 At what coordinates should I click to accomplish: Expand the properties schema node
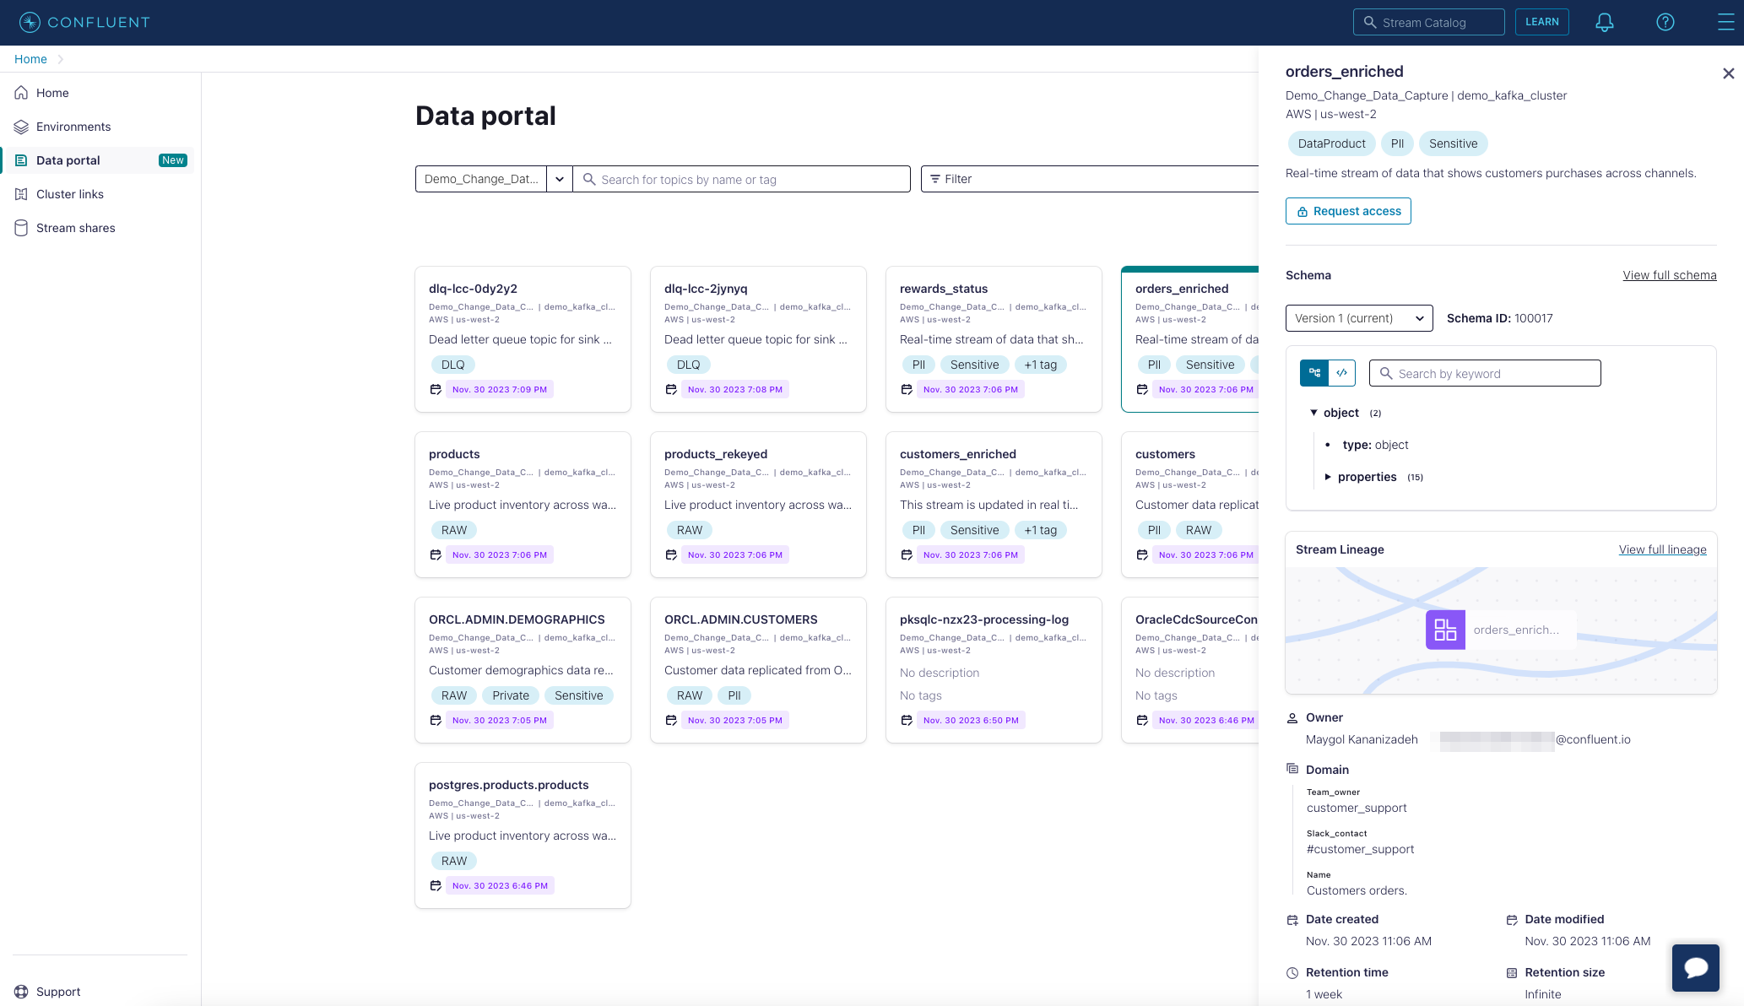1328,477
